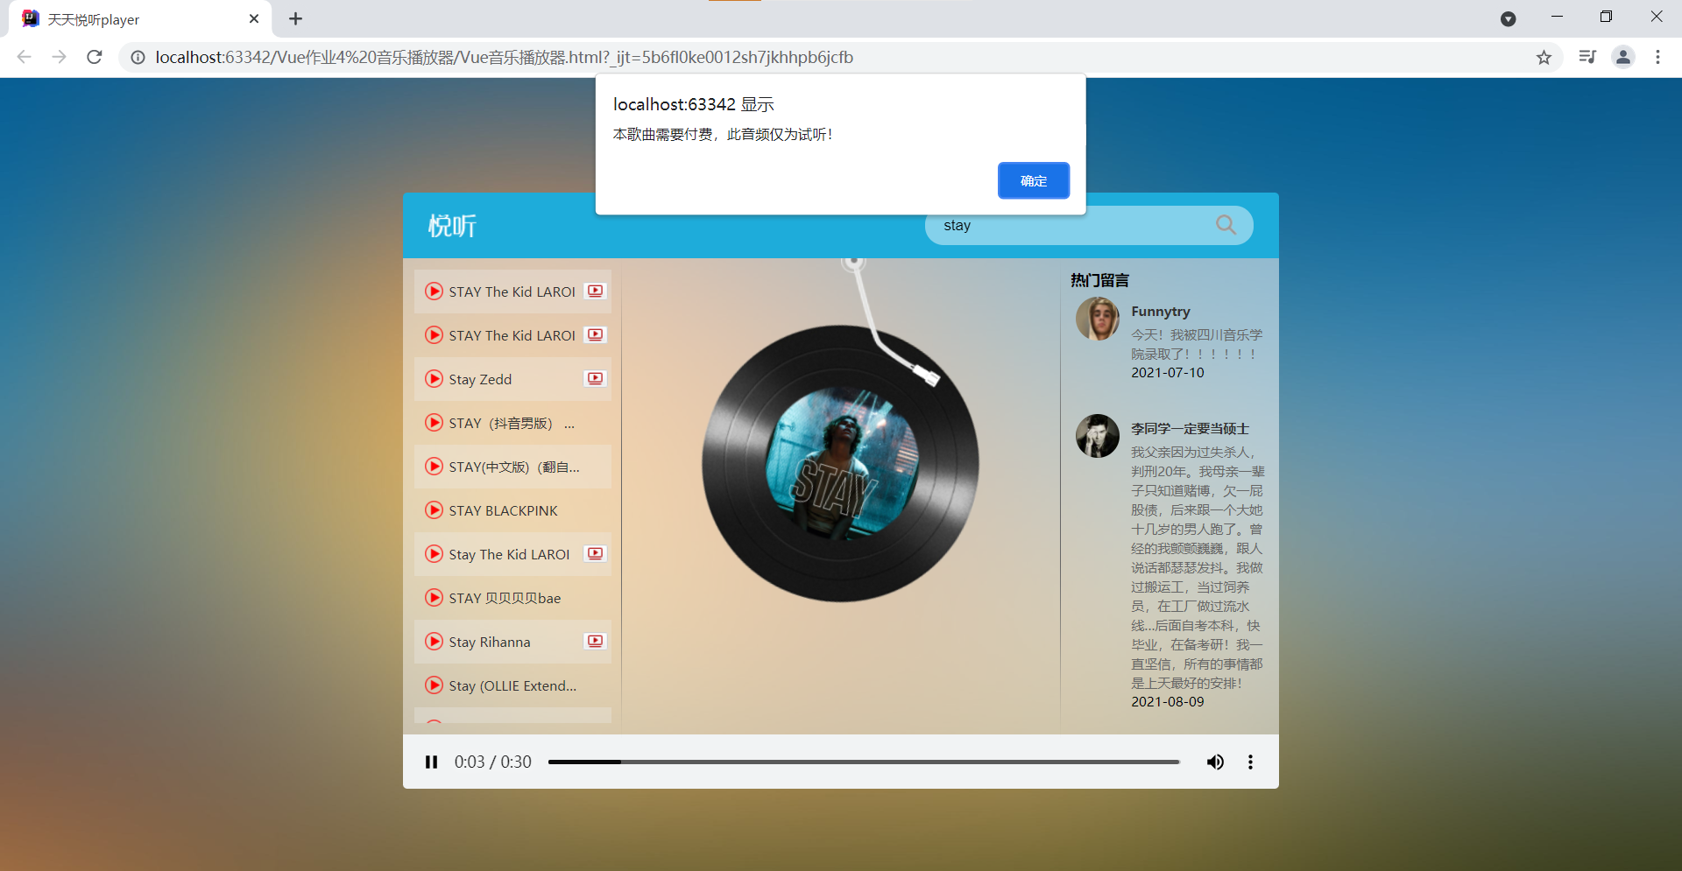Click the 确定 button in the alert dialog

1033,180
